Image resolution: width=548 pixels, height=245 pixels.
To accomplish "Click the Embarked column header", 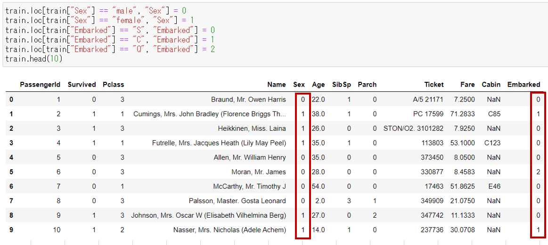I will (x=524, y=85).
